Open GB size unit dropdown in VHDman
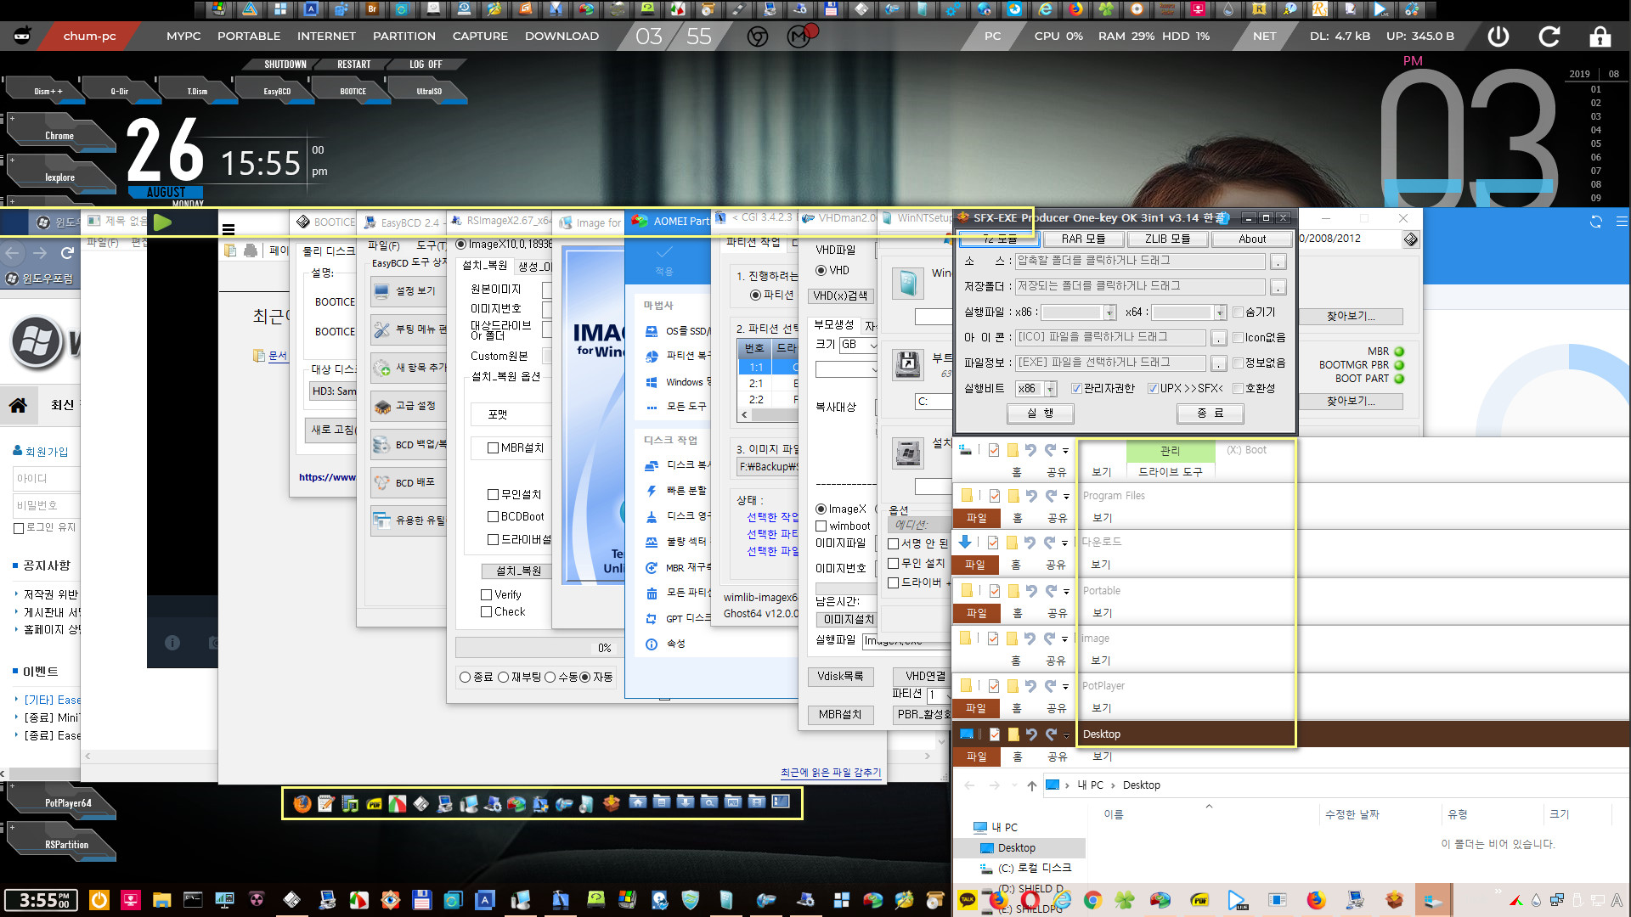 tap(858, 345)
